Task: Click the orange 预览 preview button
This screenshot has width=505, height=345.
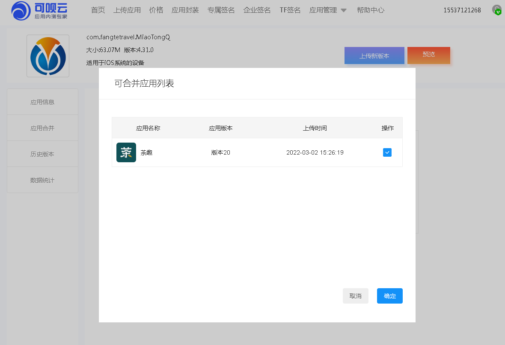Action: click(x=429, y=56)
